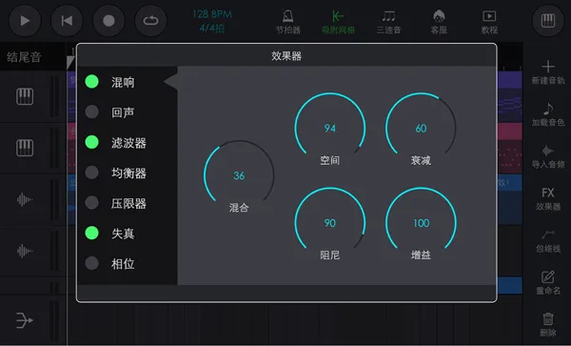571x346 pixels.
Task: Open the 回声 echo settings tab
Action: 123,112
